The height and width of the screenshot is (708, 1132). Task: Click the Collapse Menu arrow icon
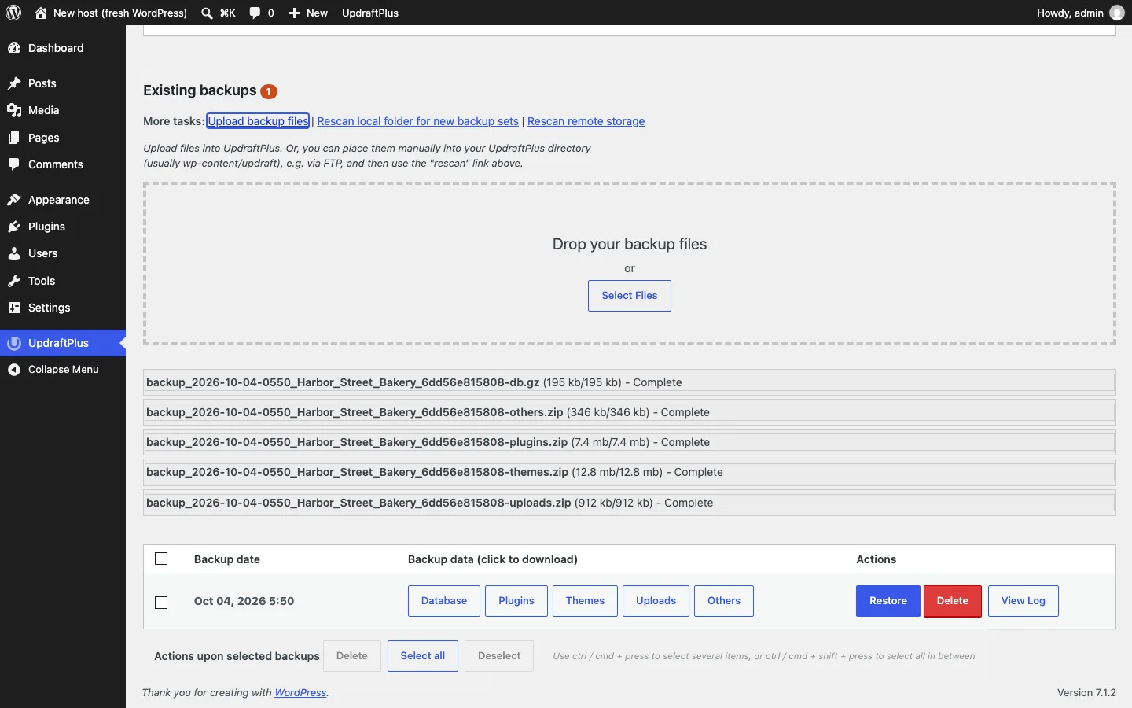pos(14,370)
